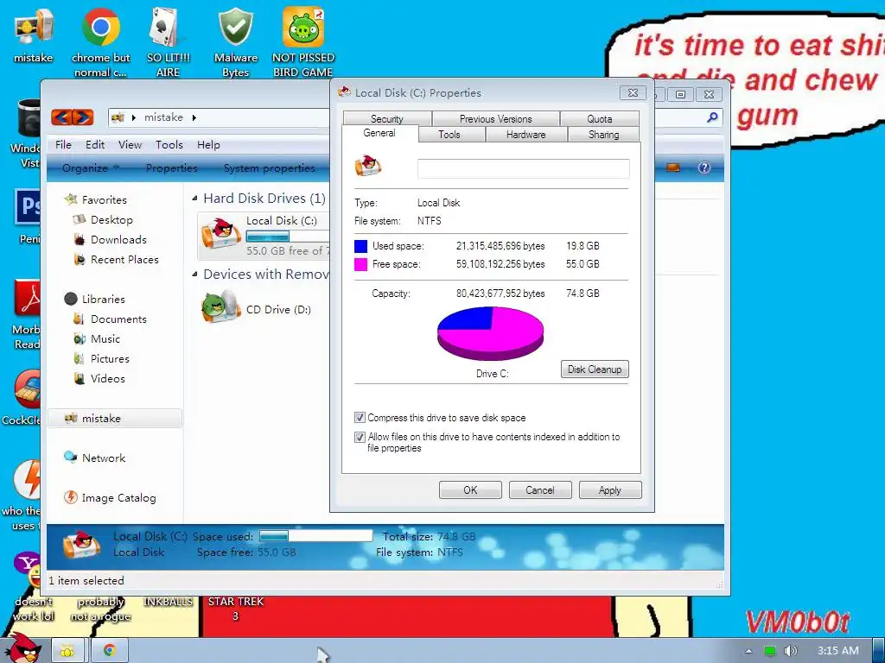Select Music library in sidebar

pyautogui.click(x=105, y=338)
